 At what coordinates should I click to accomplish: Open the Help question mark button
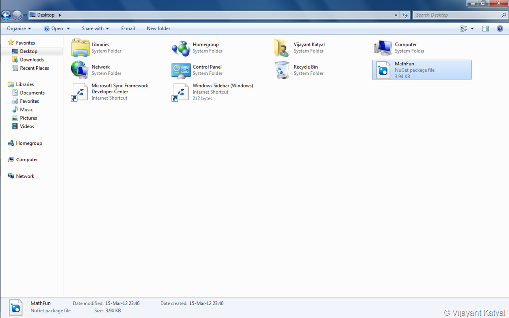click(500, 28)
